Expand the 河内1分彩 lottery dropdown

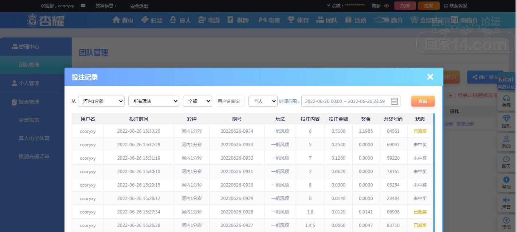click(x=101, y=101)
